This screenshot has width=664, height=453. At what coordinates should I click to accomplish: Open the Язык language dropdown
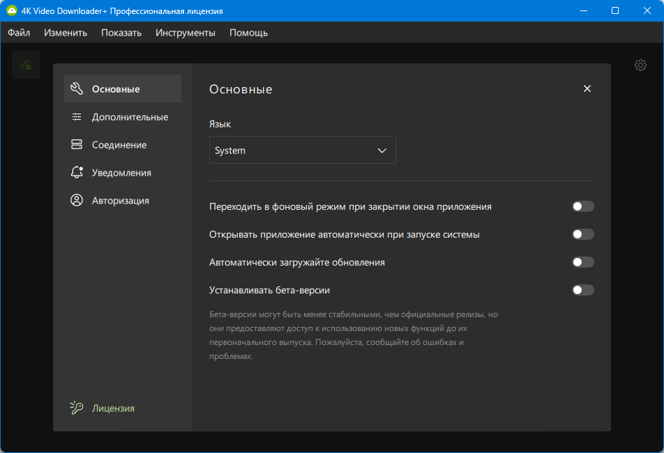coord(302,151)
